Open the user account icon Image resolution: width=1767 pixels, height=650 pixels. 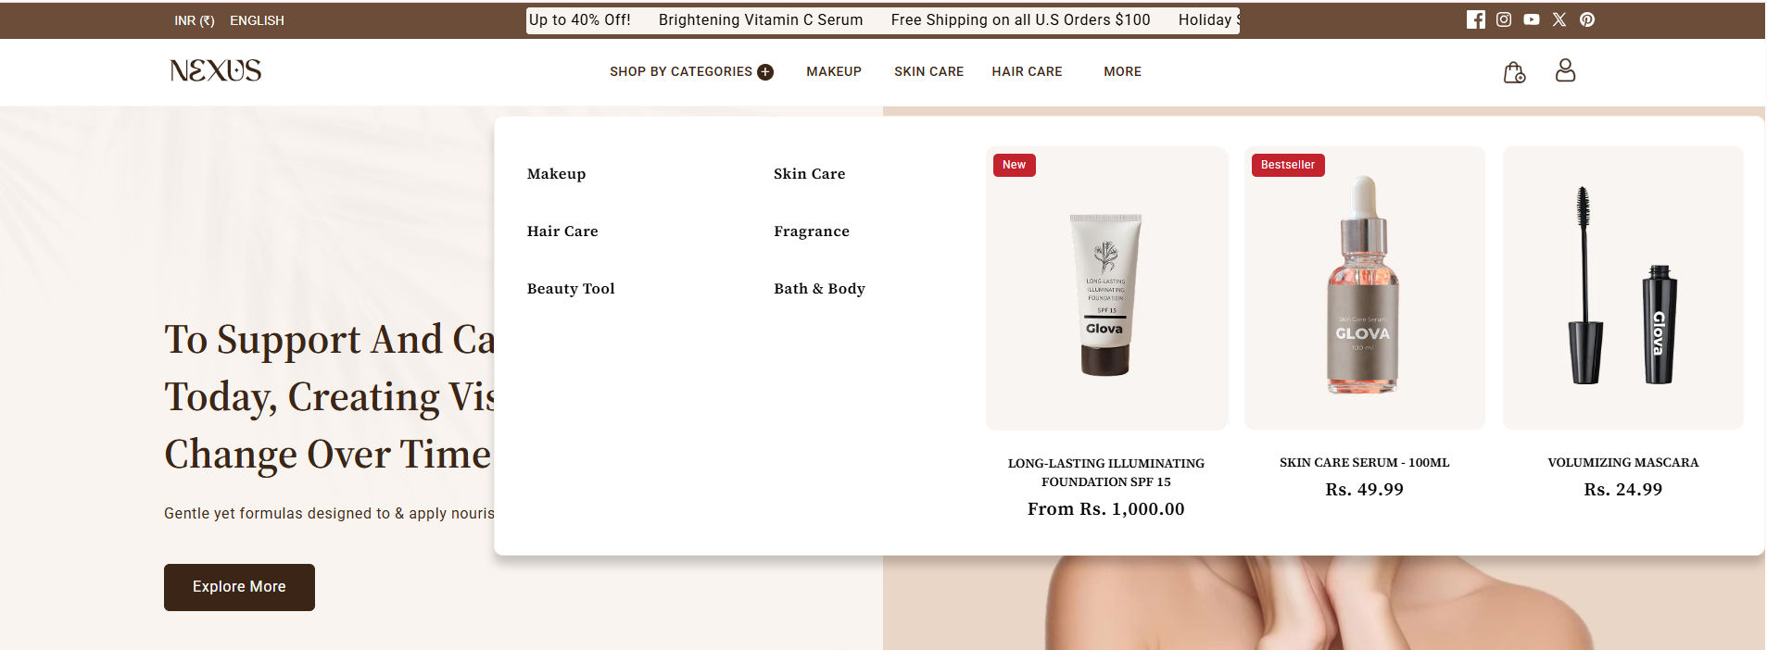click(1565, 70)
